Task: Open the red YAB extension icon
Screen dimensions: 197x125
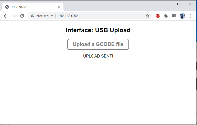Action: 158,16
